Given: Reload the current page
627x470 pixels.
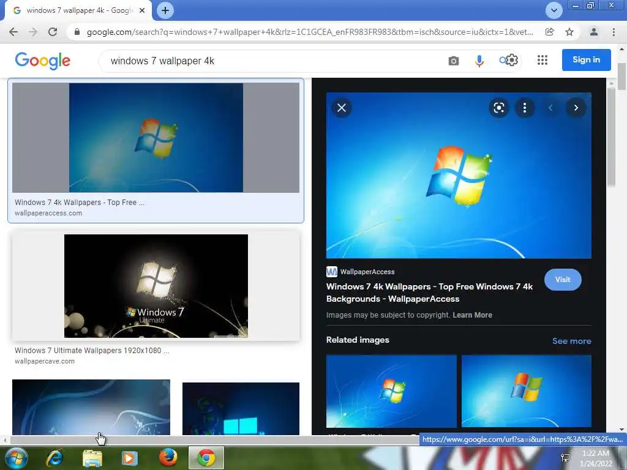Looking at the screenshot, I should (53, 32).
